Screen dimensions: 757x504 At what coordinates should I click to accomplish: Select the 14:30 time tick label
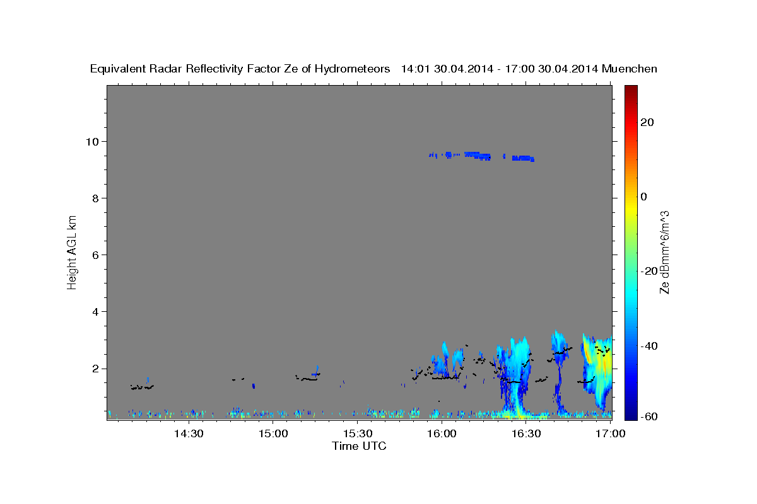(188, 433)
